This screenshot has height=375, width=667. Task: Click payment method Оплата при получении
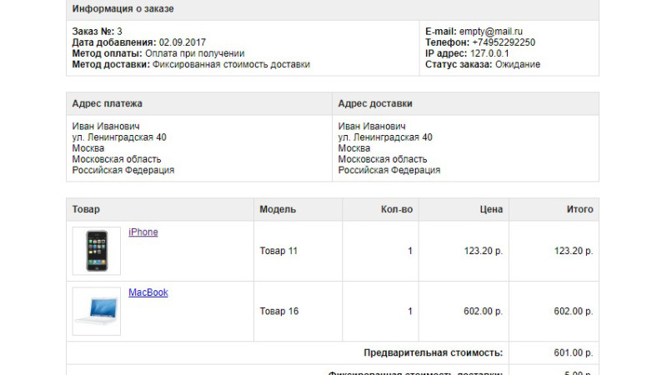click(x=195, y=53)
